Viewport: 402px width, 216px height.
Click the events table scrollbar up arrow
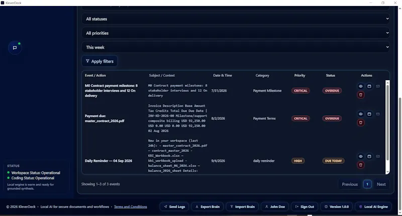click(387, 83)
